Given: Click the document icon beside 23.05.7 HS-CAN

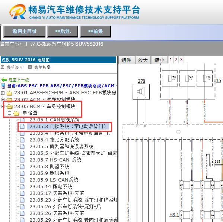Looking at the screenshot, I should coord(22,160).
